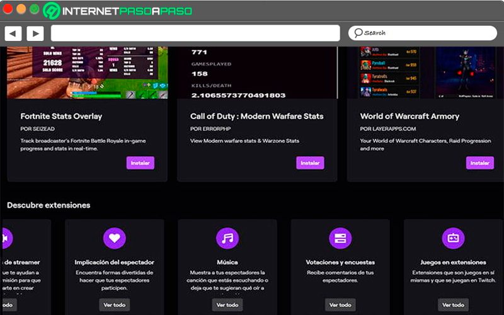Image resolution: width=504 pixels, height=315 pixels.
Task: Click author text POR ERR0RPHP
Action: [210, 129]
